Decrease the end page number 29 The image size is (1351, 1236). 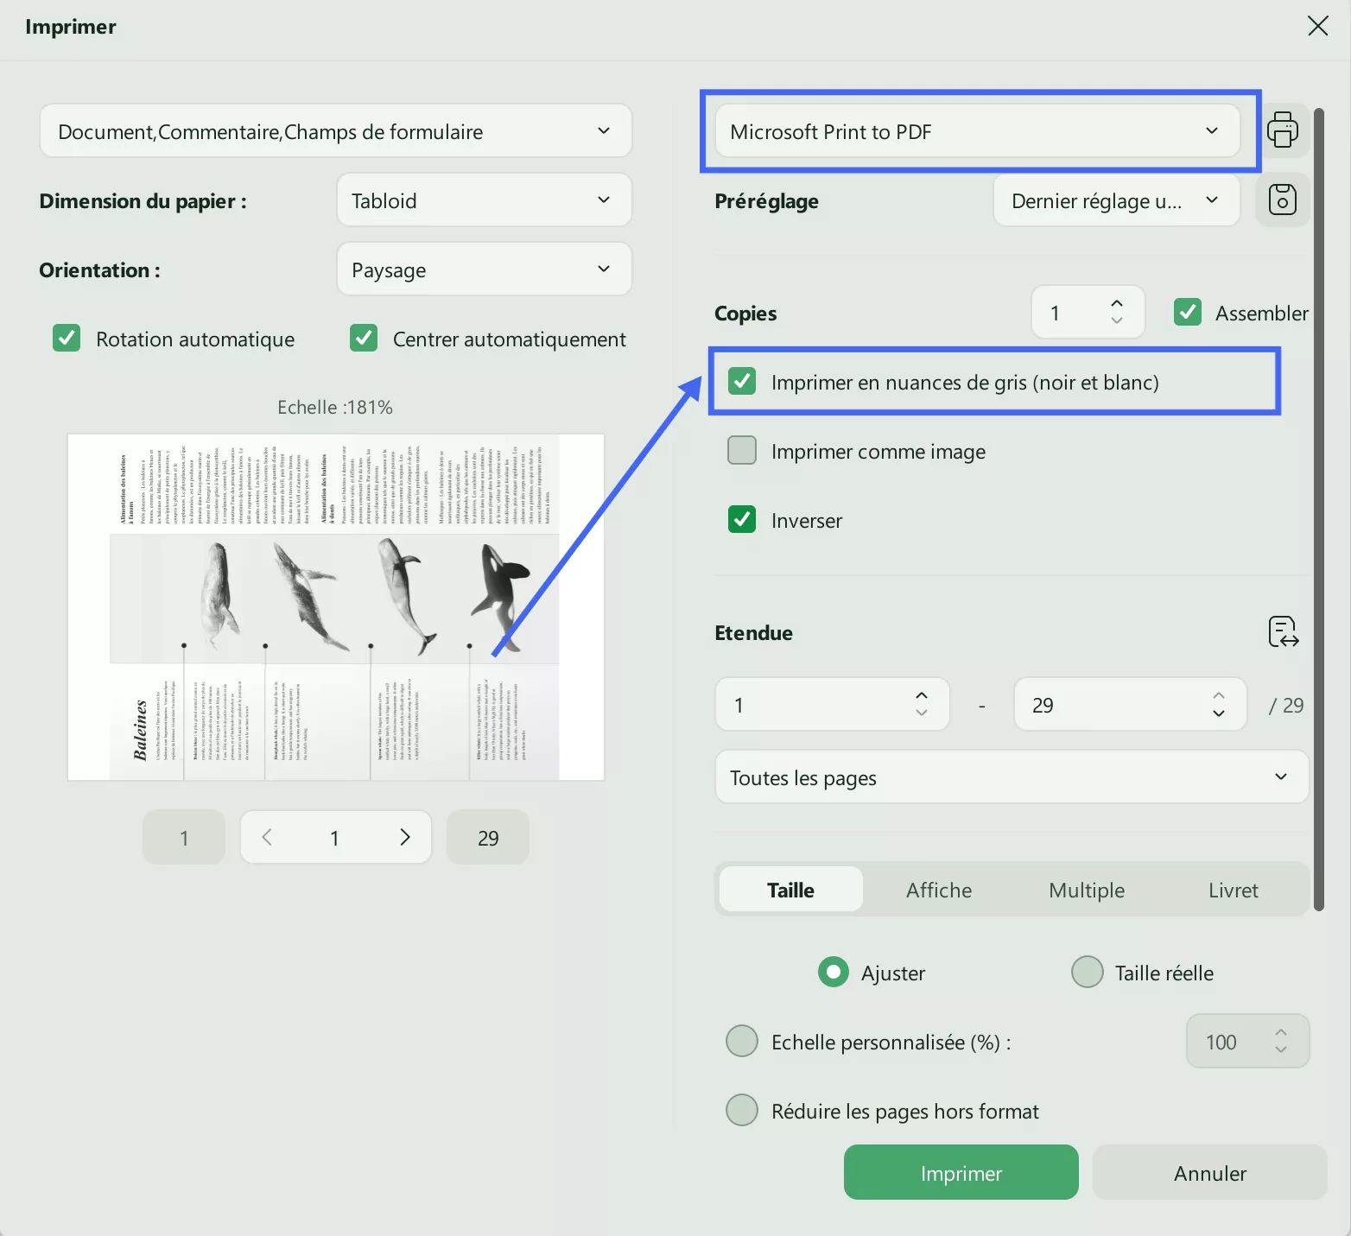pos(1219,713)
